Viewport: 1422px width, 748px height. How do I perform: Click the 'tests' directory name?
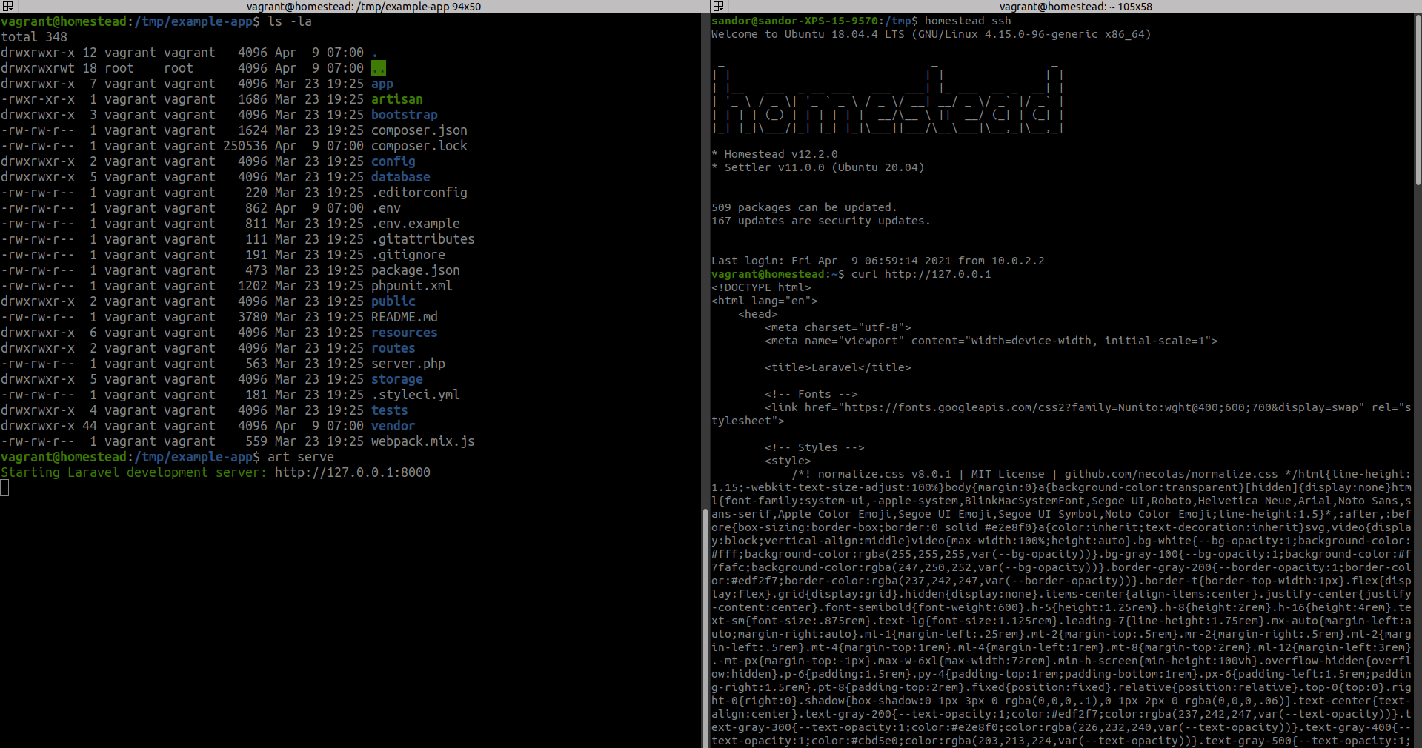[x=390, y=410]
